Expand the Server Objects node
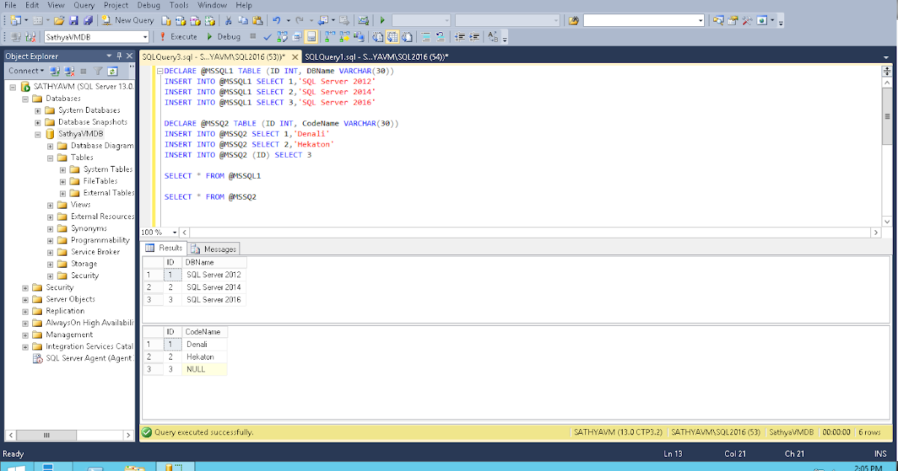 [26, 299]
